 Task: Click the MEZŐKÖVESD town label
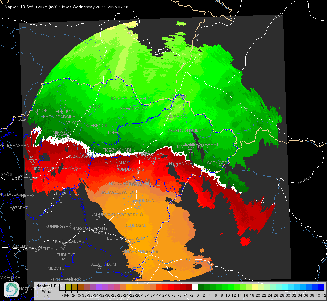point(46,169)
